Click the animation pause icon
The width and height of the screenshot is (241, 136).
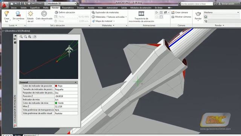(161, 12)
